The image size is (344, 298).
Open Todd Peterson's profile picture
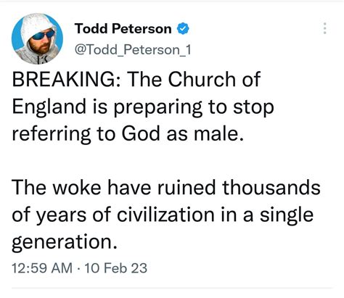pyautogui.click(x=37, y=38)
